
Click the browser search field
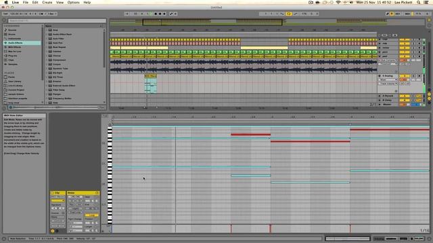(x=57, y=21)
